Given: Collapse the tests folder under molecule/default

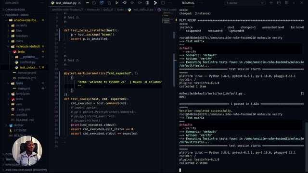Looking at the screenshot, I should (x=24, y=52).
